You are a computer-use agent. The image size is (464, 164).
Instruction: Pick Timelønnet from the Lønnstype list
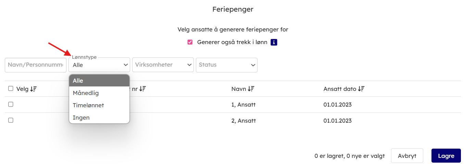point(99,105)
